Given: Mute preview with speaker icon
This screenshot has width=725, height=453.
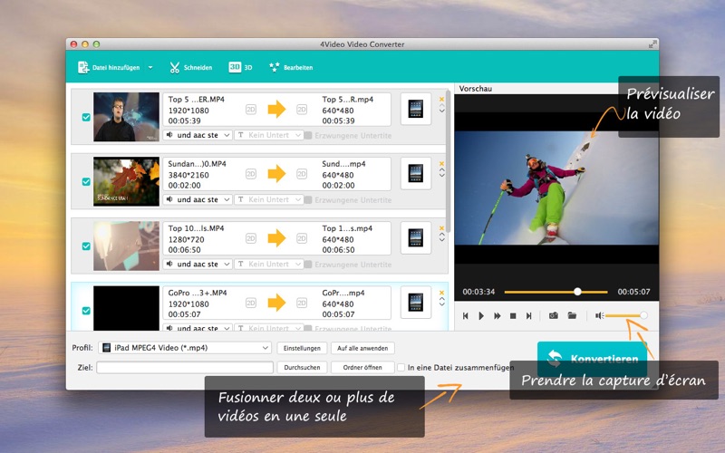Looking at the screenshot, I should pyautogui.click(x=599, y=315).
